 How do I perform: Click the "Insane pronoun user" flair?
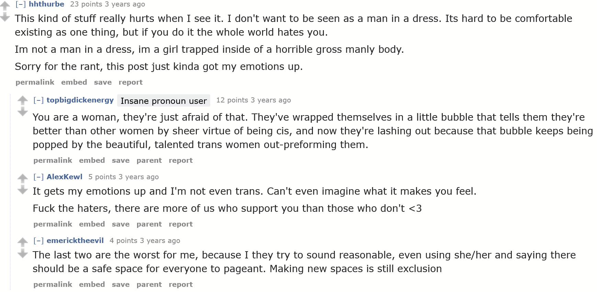pos(164,101)
